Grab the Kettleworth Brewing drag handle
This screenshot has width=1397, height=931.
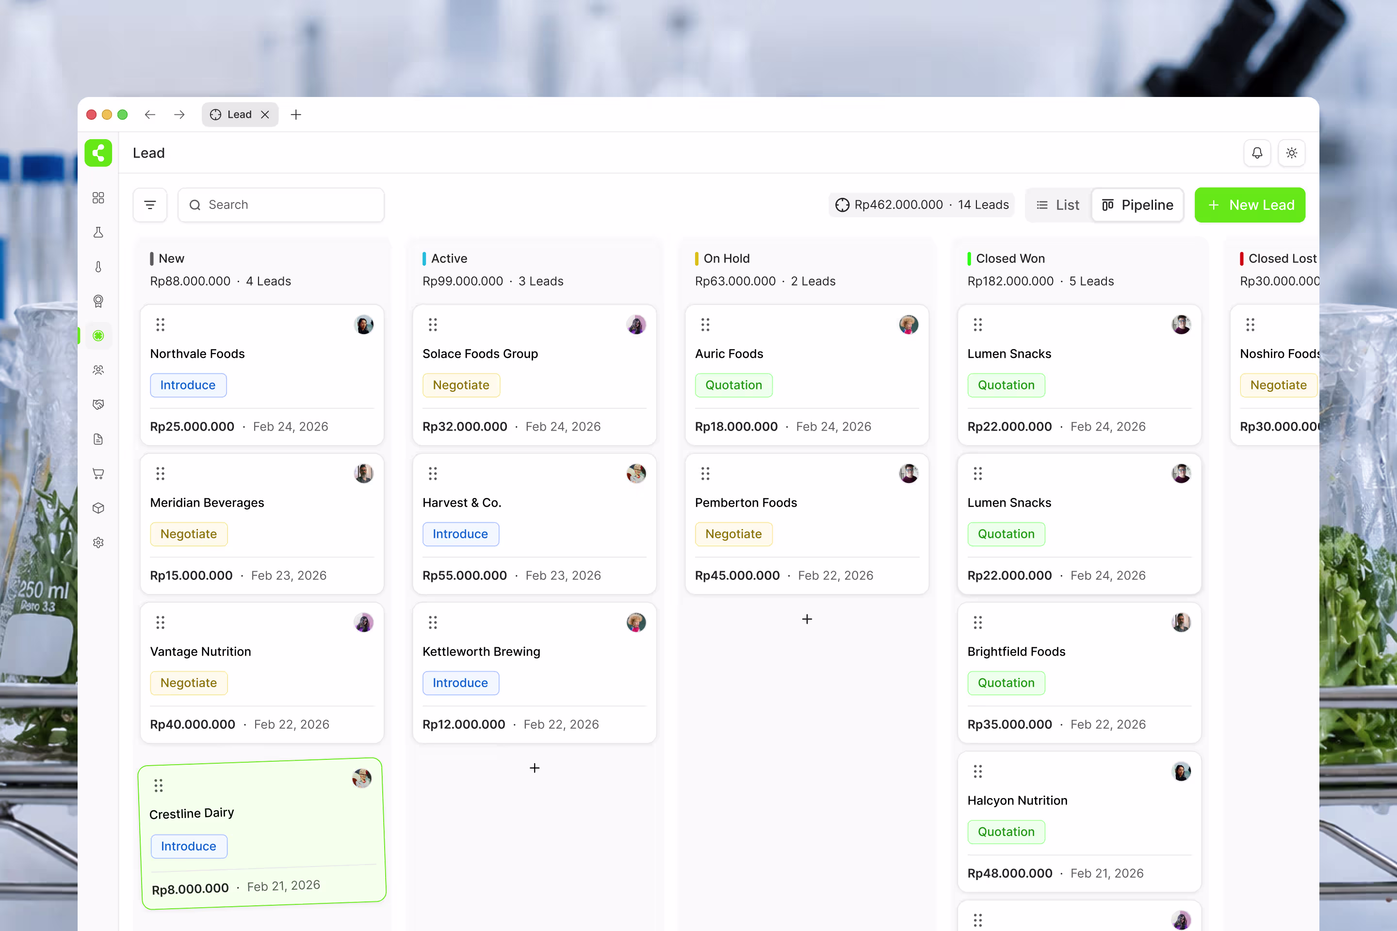[433, 622]
